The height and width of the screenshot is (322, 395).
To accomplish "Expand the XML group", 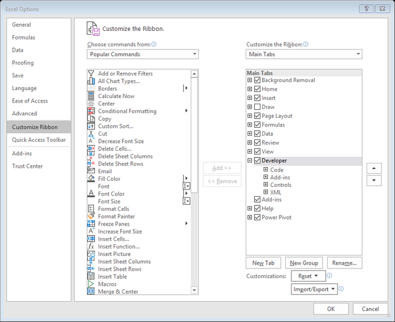I will click(x=265, y=192).
